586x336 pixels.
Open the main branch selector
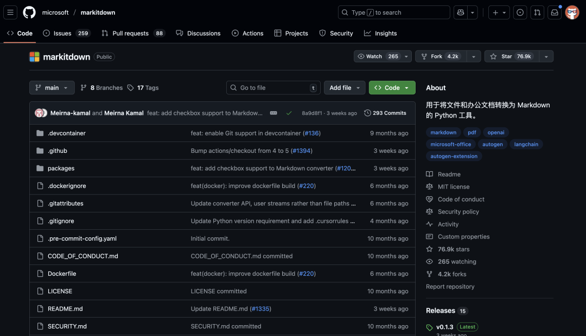52,88
